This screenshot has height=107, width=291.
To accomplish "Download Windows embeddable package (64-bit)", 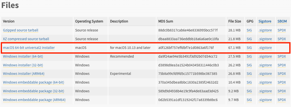I will [x=33, y=82].
